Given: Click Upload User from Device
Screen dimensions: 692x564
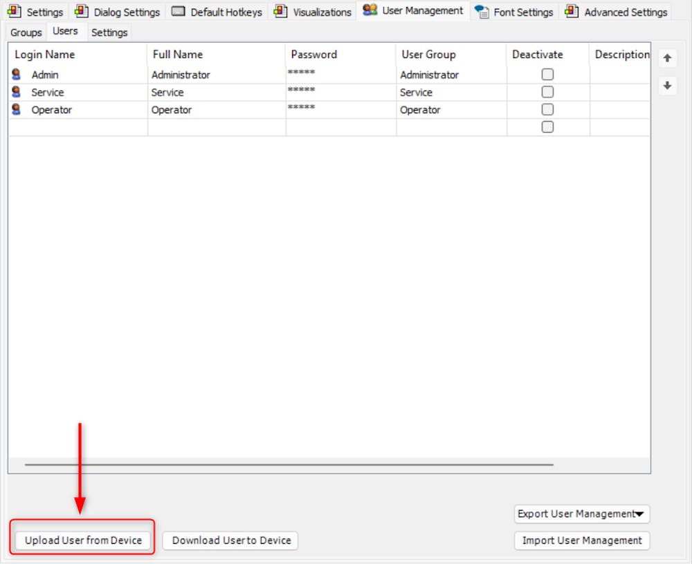Looking at the screenshot, I should coord(82,540).
